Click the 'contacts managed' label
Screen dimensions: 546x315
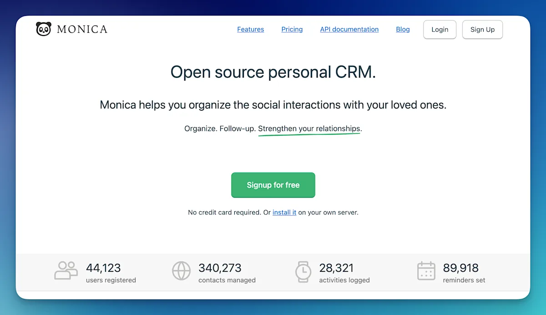227,280
